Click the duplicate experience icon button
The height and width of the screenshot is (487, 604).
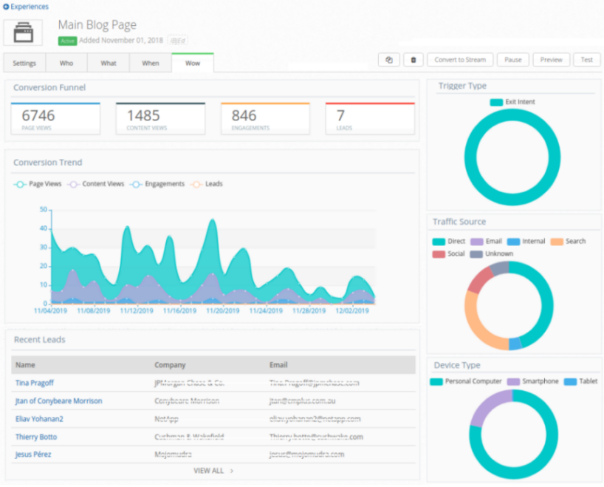[x=389, y=60]
